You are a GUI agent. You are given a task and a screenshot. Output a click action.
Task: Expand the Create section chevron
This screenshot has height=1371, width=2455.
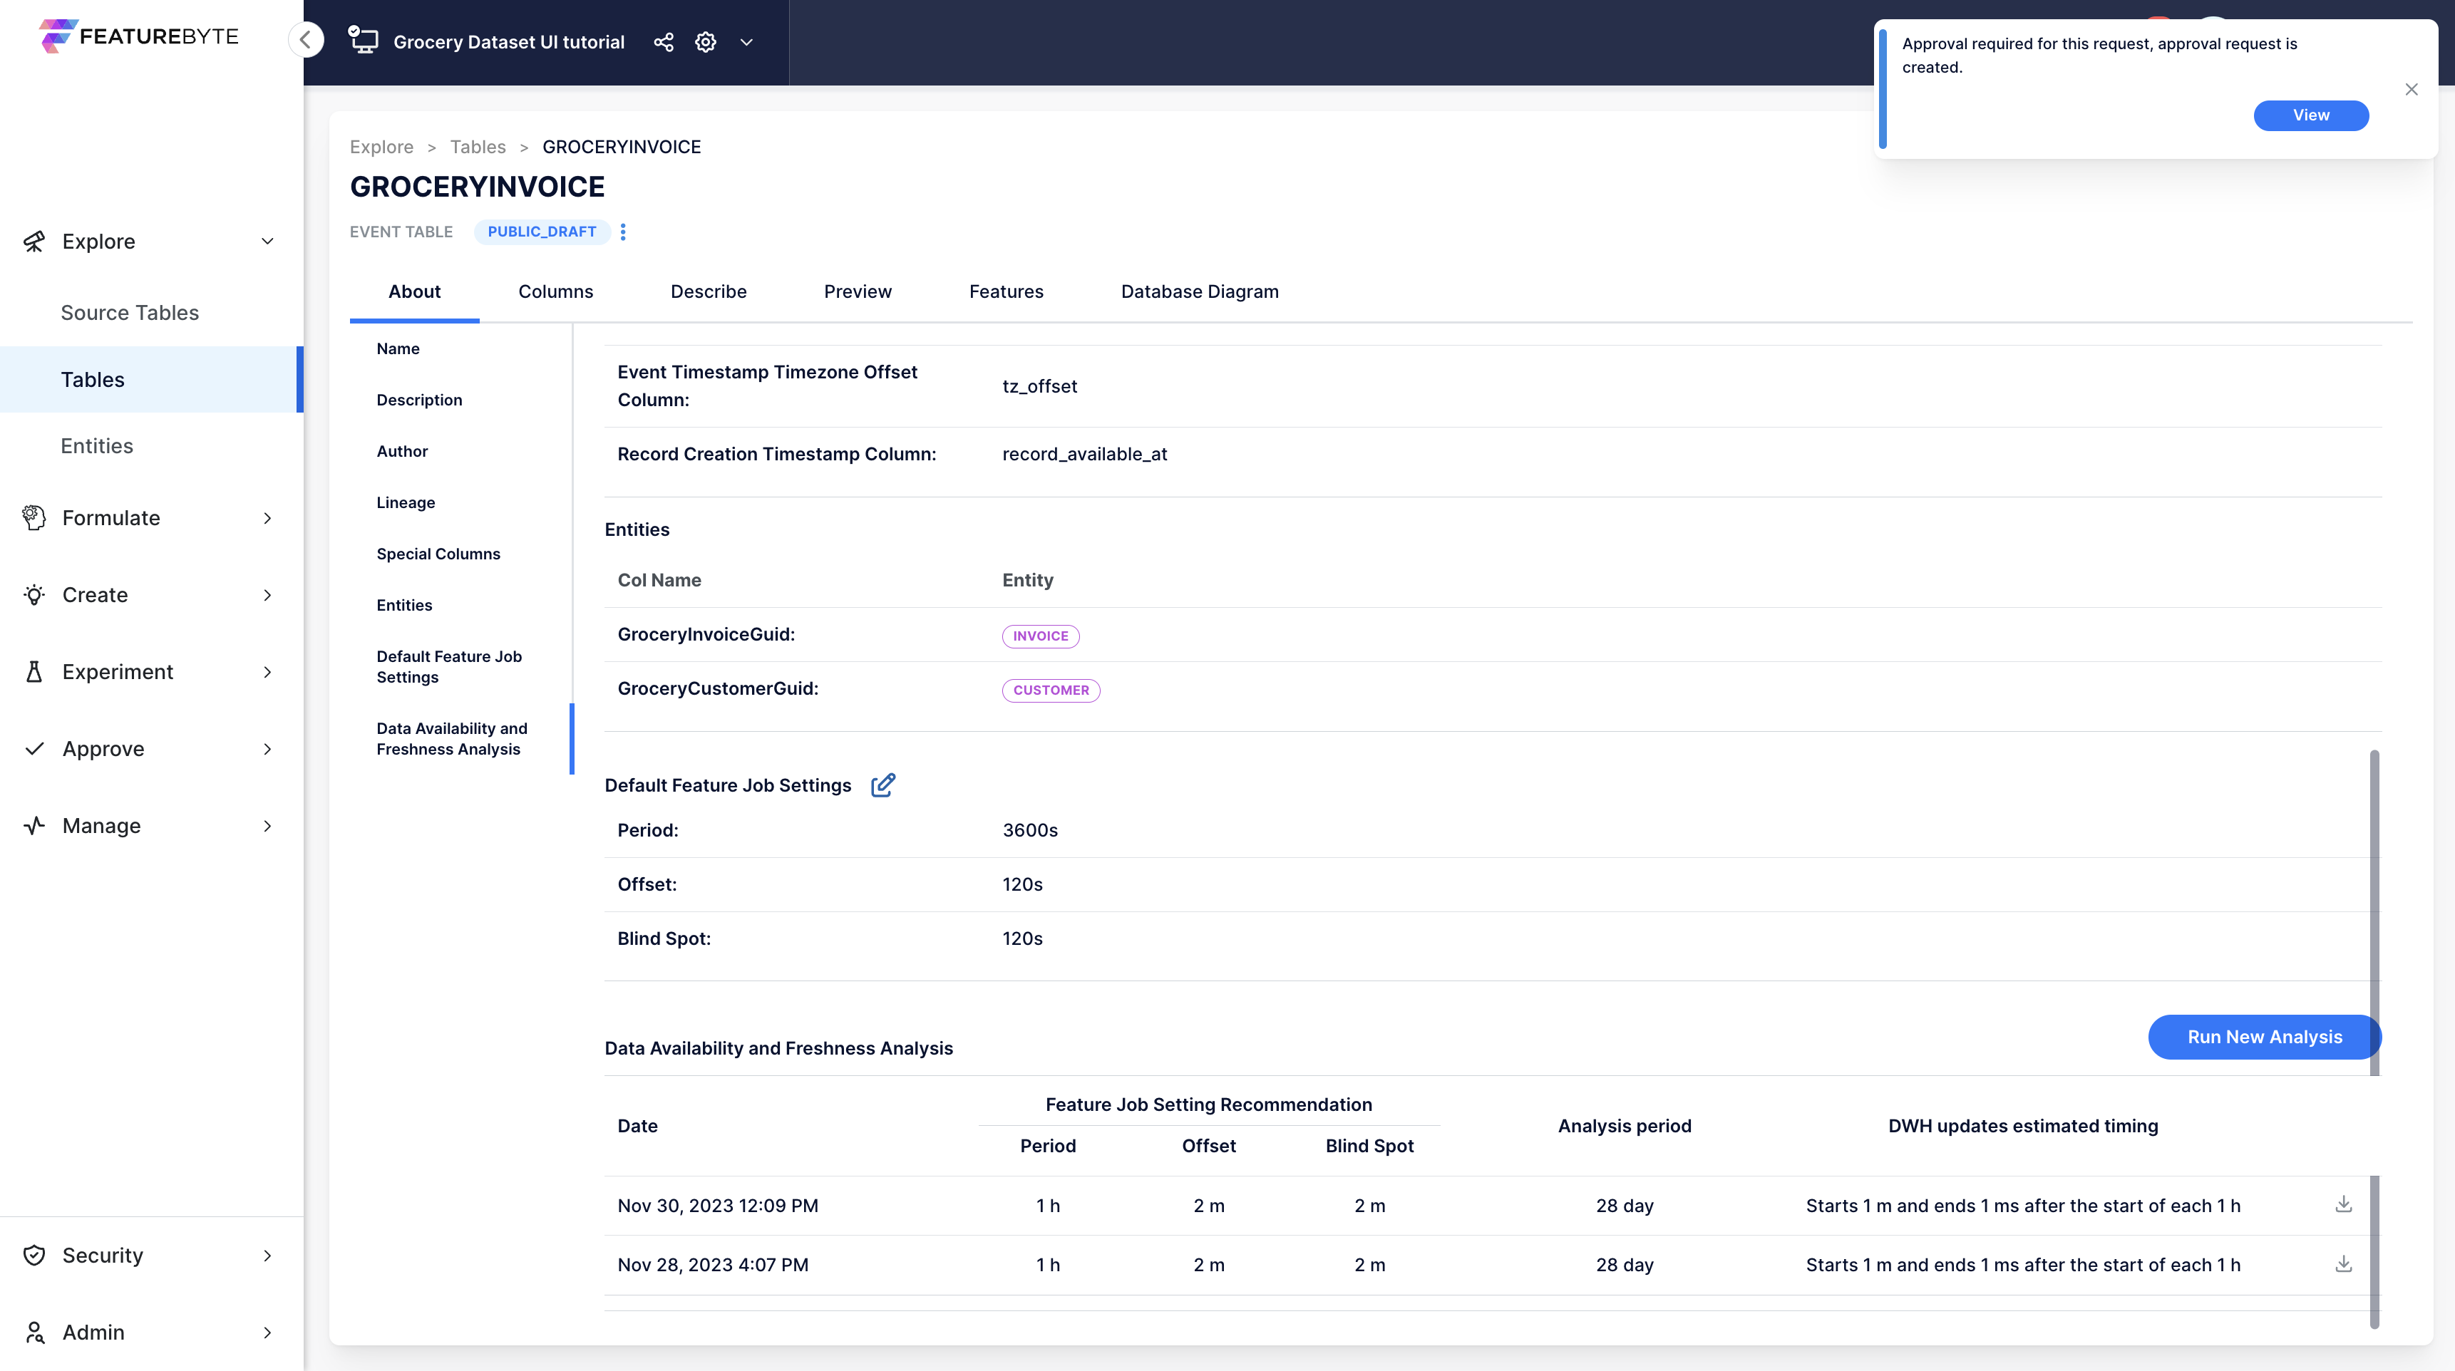(x=268, y=594)
